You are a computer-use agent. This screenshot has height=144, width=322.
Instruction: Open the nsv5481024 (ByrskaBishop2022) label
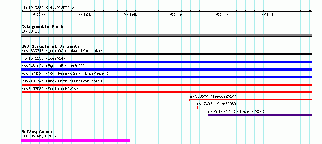coord(53,66)
